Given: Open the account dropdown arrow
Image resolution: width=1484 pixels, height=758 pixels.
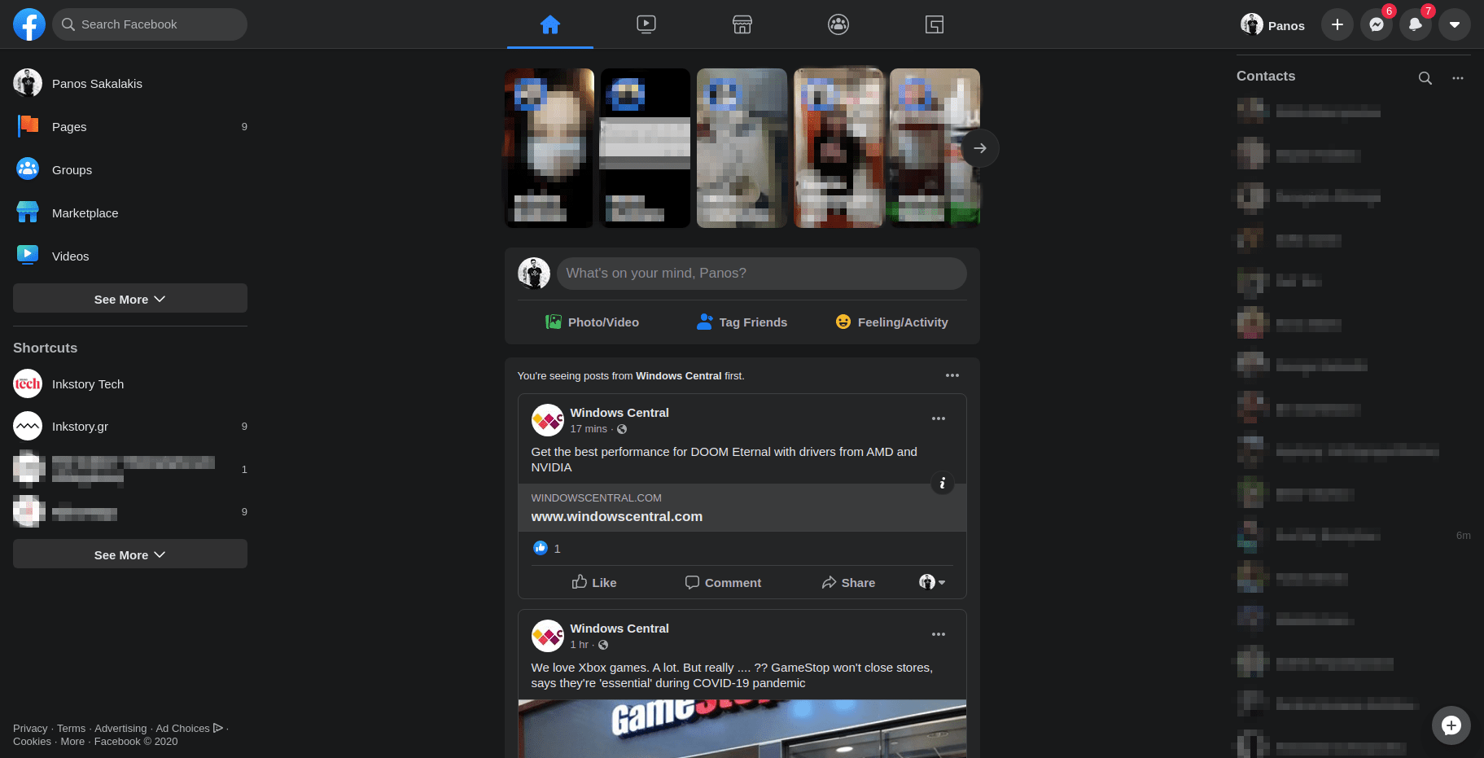Looking at the screenshot, I should click(x=1454, y=24).
